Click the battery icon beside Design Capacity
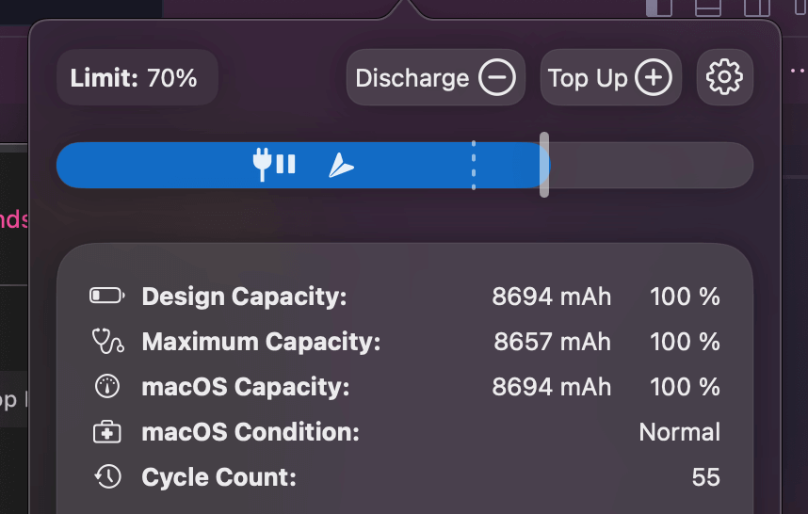 [x=106, y=297]
